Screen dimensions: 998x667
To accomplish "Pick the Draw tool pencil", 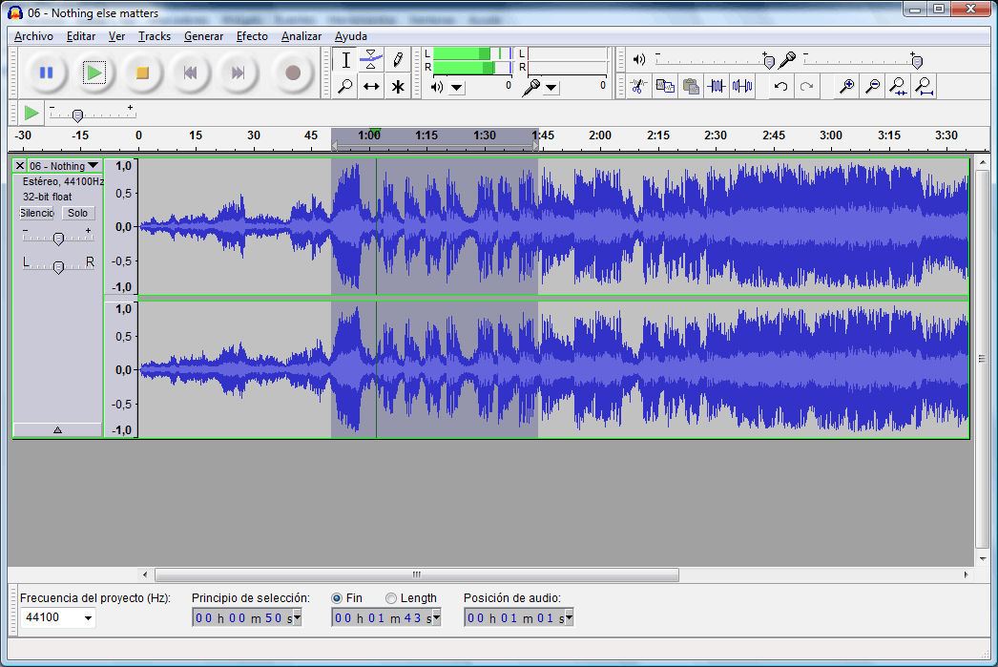I will (397, 59).
